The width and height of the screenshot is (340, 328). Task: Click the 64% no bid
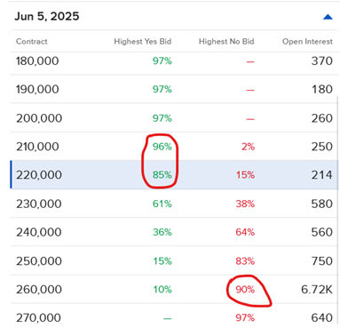tap(245, 232)
